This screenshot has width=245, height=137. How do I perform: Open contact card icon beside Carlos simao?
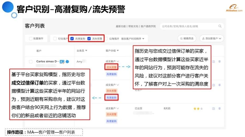coord(62,62)
